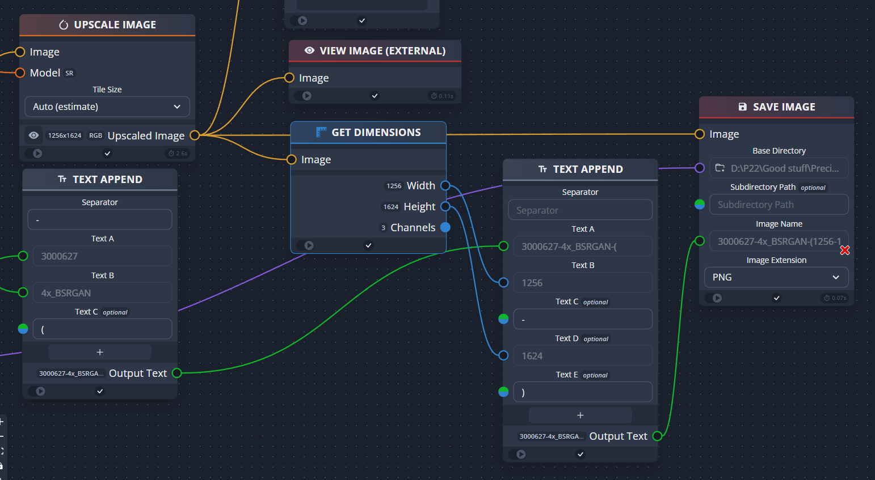Click the Tt icon on the left Text Append header
The image size is (875, 480).
click(x=62, y=179)
